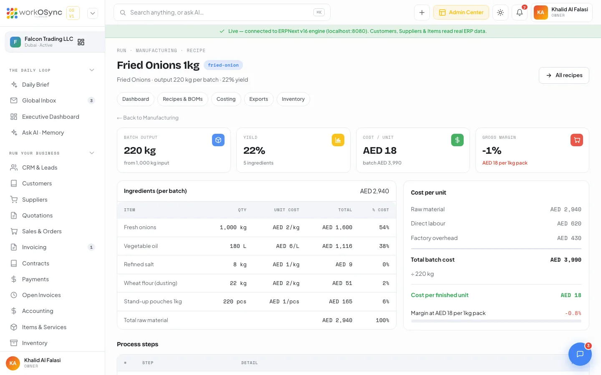Select the Vegetable oil ingredient row
The height and width of the screenshot is (375, 601).
pyautogui.click(x=257, y=246)
